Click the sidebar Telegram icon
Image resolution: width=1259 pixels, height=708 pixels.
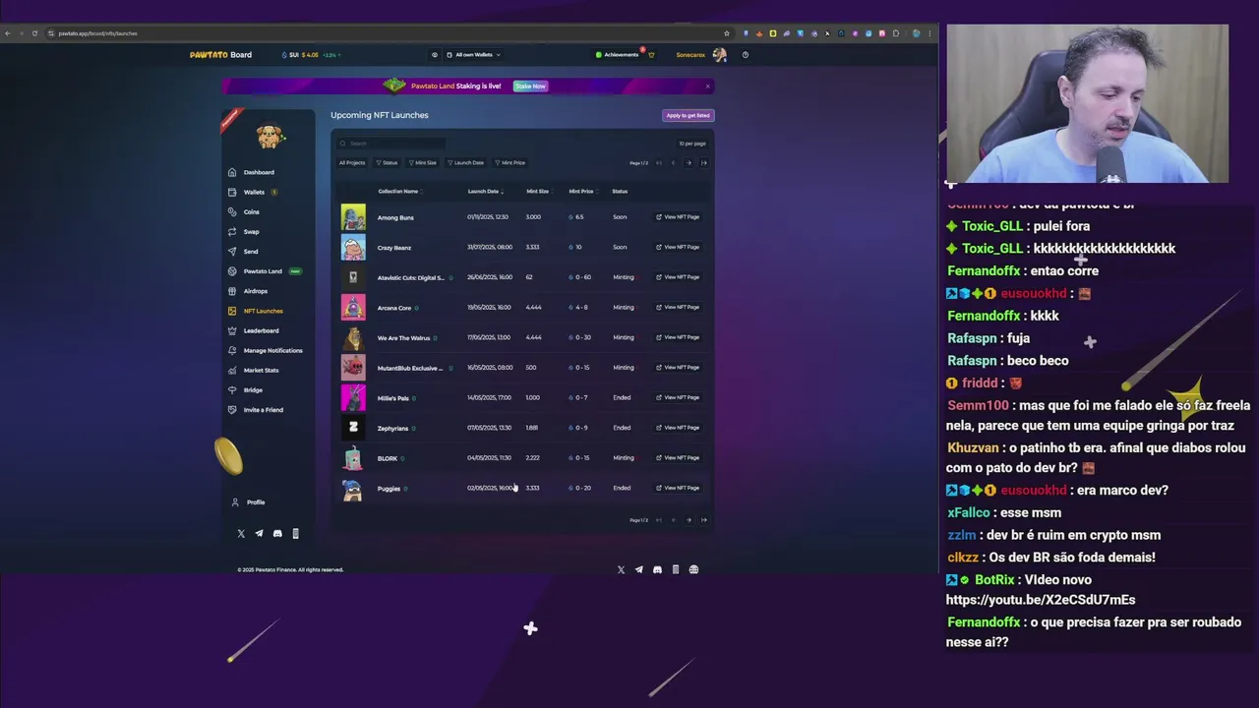coord(259,534)
